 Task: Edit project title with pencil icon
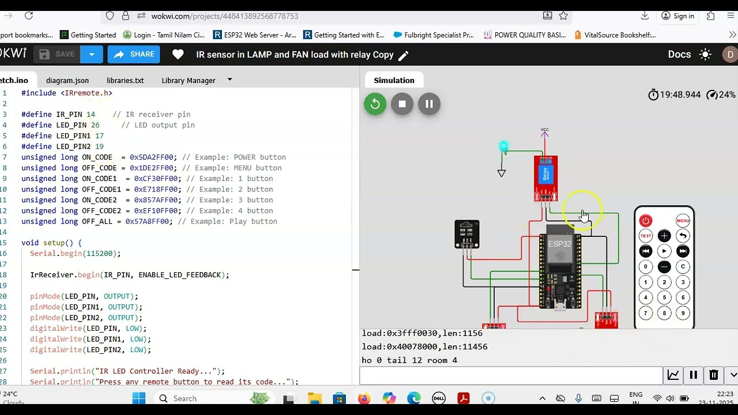[404, 55]
